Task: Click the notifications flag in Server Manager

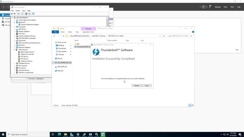Action: pyautogui.click(x=210, y=7)
